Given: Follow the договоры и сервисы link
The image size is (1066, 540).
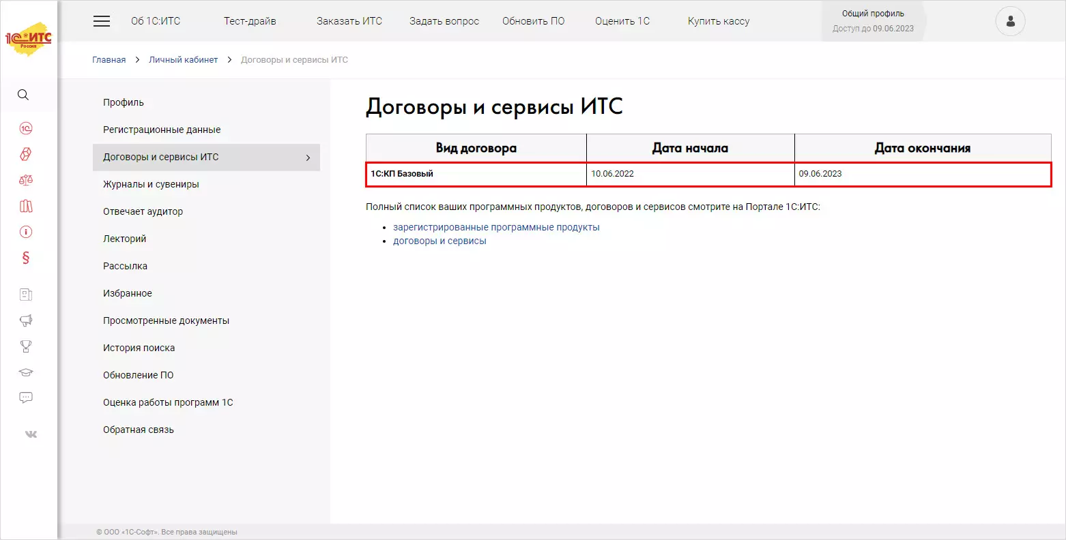Looking at the screenshot, I should tap(440, 241).
